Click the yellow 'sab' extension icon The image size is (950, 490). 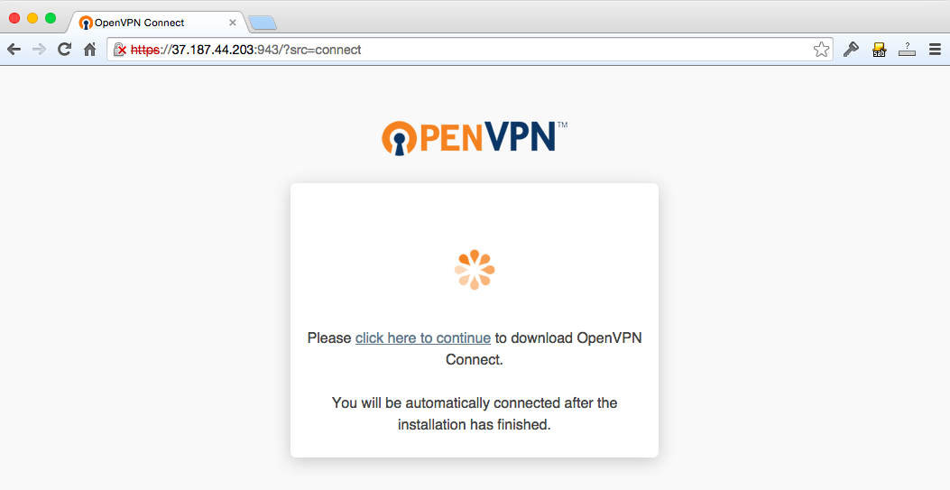click(879, 50)
